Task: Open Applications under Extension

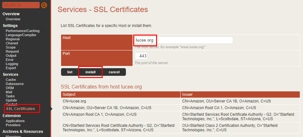Action: pyautogui.click(x=15, y=121)
